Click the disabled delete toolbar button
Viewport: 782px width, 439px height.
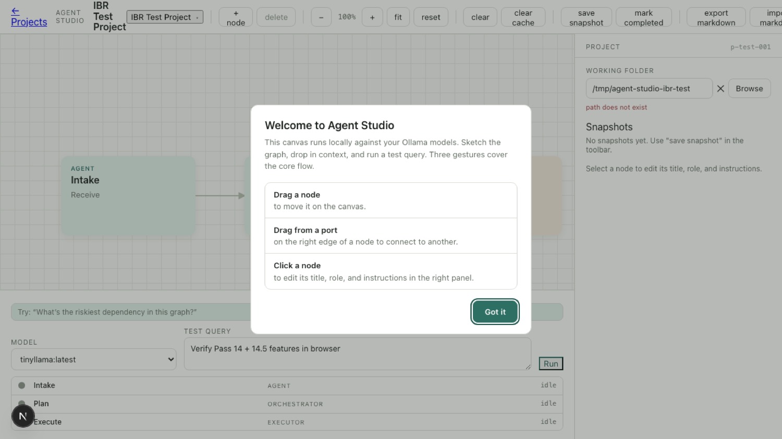(x=276, y=17)
